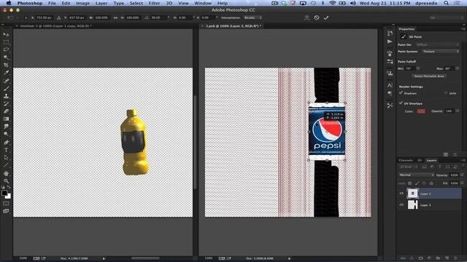Screen dimensions: 467x262
Task: Click the Select Paintable Area button
Action: click(x=429, y=76)
